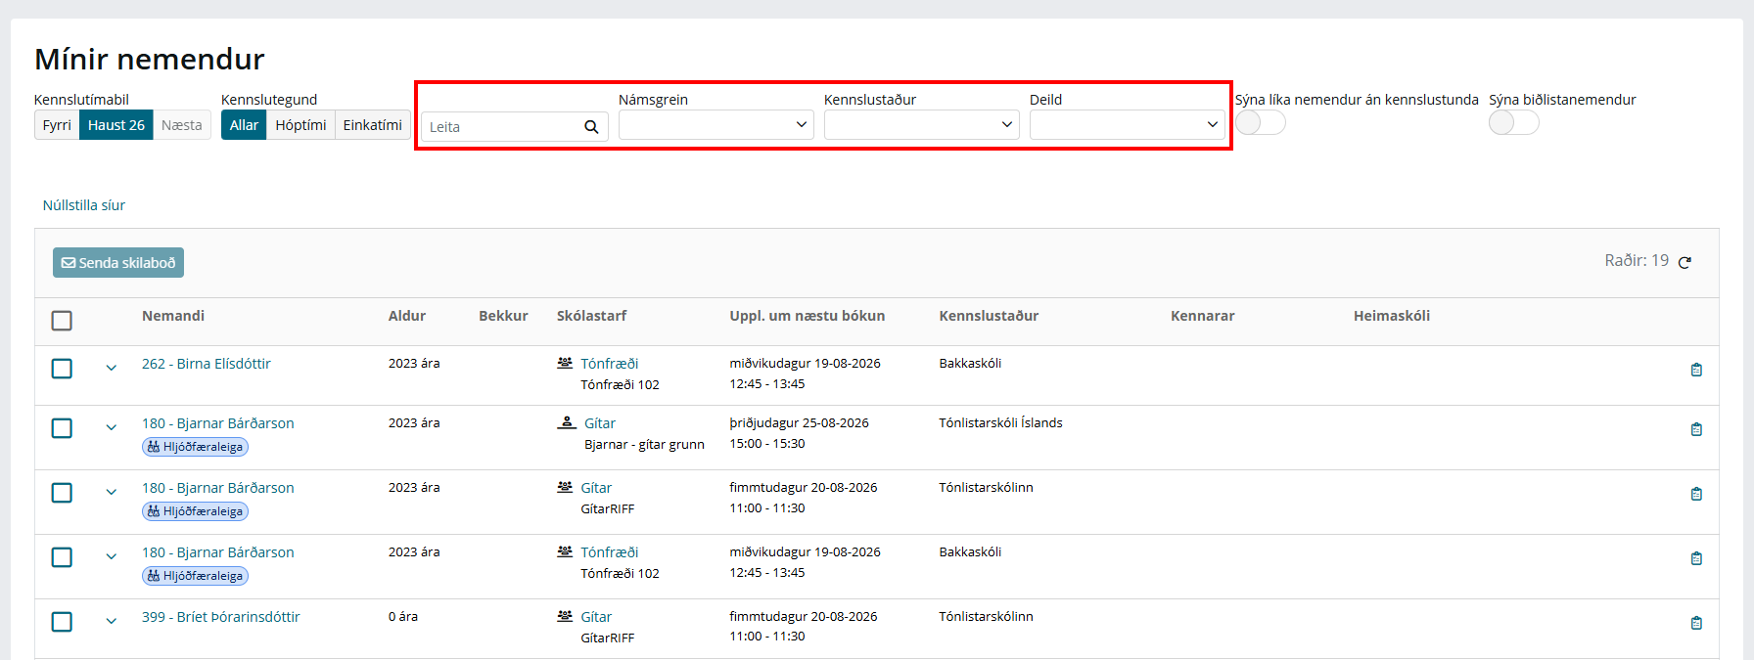Viewport: 1754px width, 660px height.
Task: Click the Tónlistarskóli Íslands location cell
Action: (x=1000, y=422)
